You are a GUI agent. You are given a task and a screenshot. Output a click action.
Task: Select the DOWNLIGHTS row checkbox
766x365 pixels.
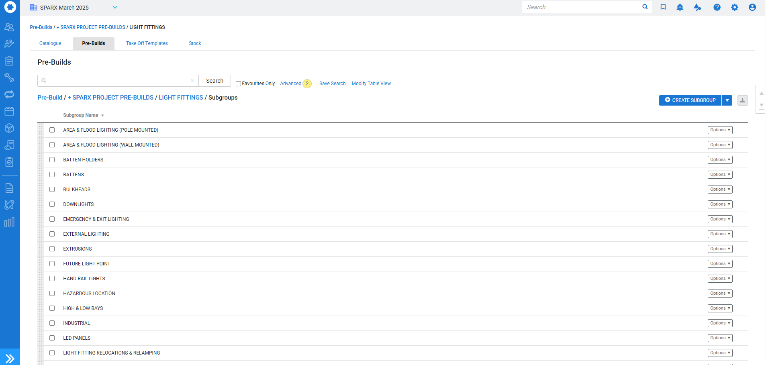(x=52, y=204)
